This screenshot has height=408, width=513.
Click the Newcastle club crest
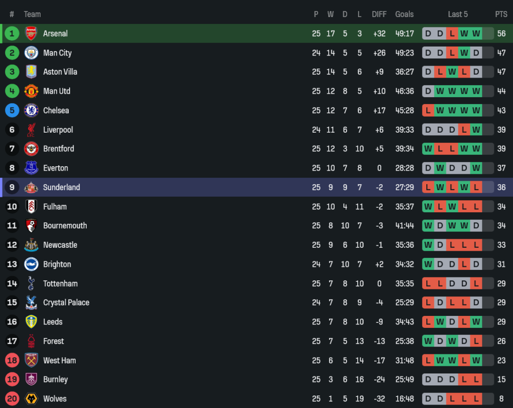(31, 245)
